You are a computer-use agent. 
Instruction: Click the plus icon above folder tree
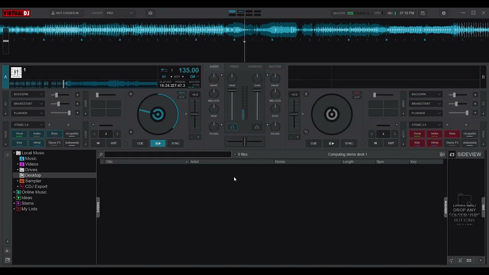[7, 155]
